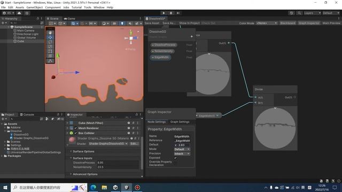This screenshot has width=342, height=192.
Task: Toggle hidden packages visibility in Project
Action: coord(60,119)
